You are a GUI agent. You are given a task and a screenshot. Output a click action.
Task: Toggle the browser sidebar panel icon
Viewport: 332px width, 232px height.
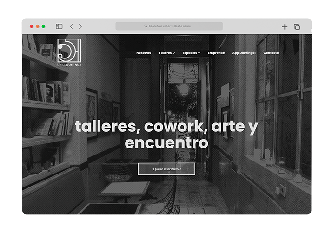[59, 26]
